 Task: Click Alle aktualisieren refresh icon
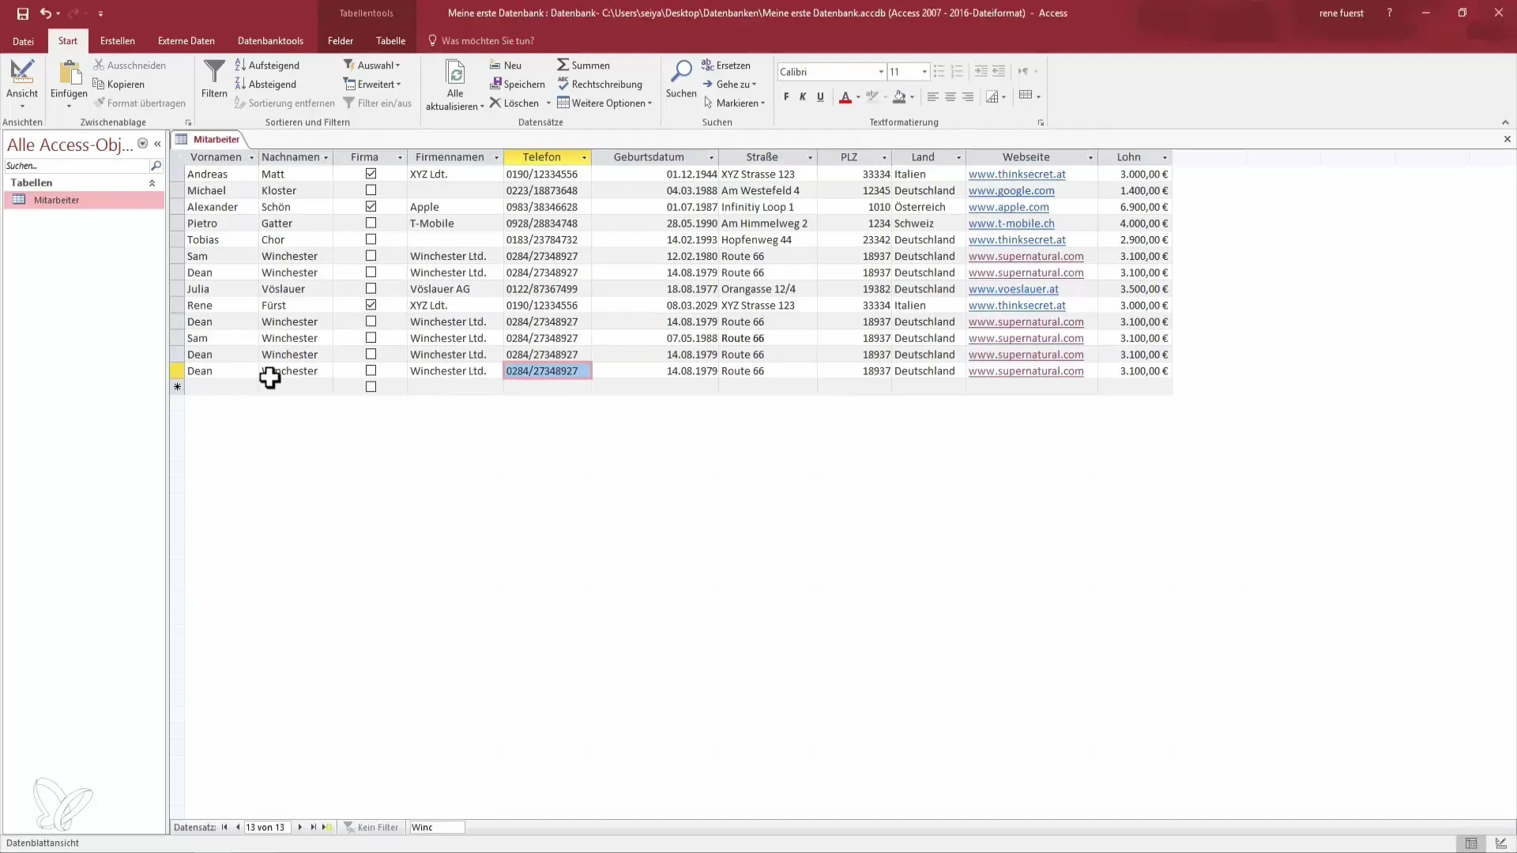[455, 73]
